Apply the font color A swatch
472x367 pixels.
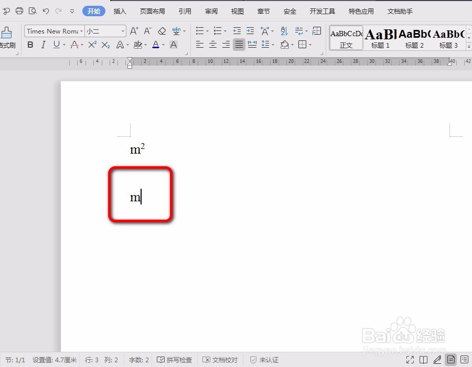coord(156,45)
